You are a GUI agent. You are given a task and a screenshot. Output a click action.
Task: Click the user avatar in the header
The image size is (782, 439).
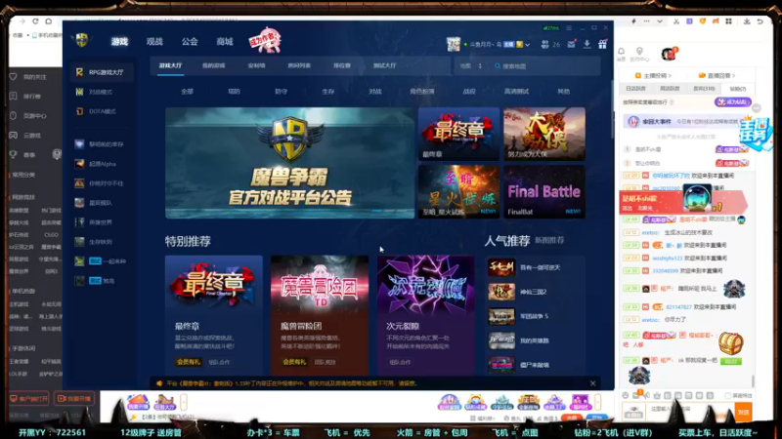pos(454,44)
